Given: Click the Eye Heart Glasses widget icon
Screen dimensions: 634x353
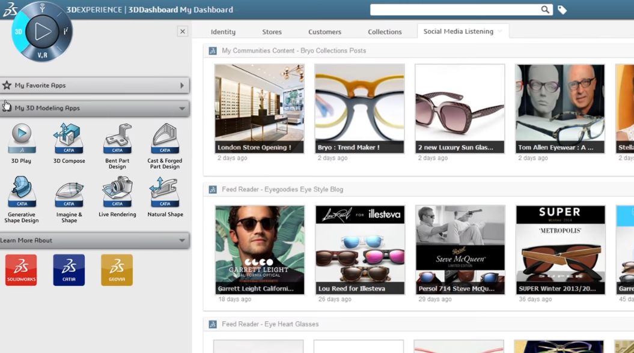Looking at the screenshot, I should coord(213,324).
